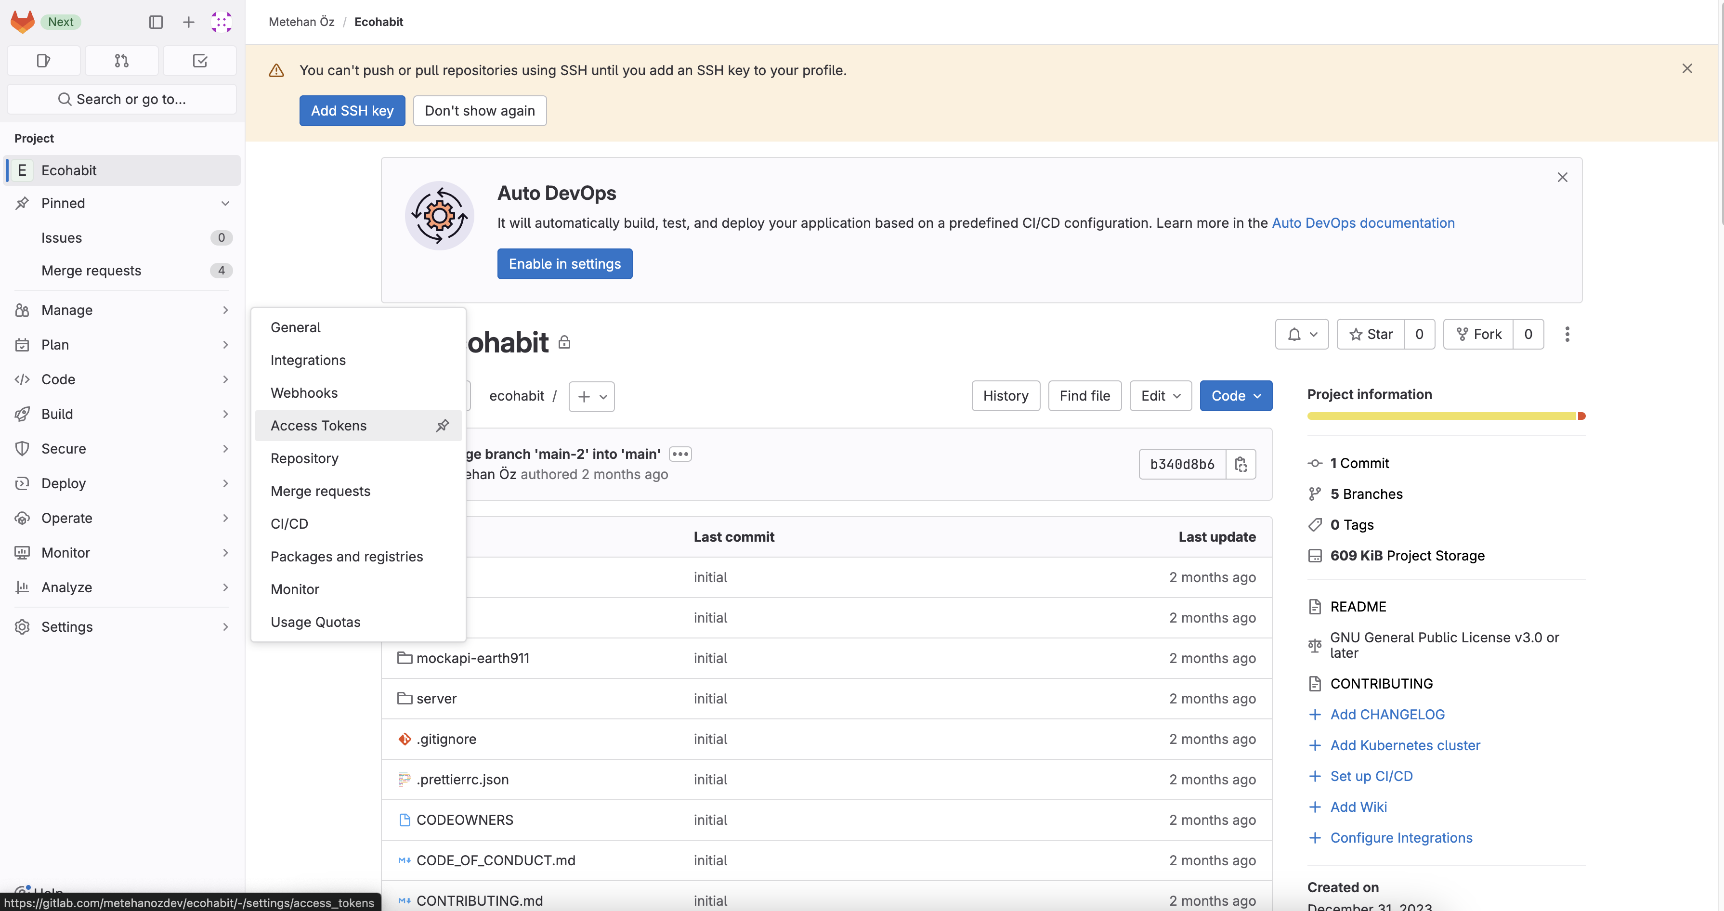The image size is (1724, 911).
Task: Close the SSH key warning banner
Action: [x=1686, y=68]
